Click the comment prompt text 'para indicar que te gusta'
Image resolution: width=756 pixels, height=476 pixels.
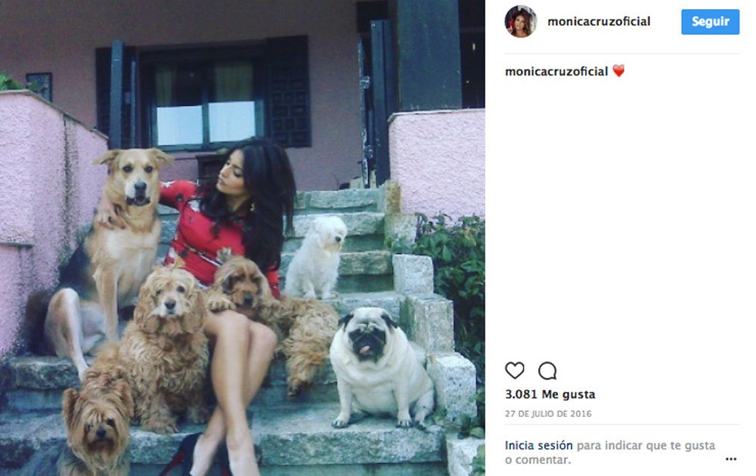(x=646, y=445)
